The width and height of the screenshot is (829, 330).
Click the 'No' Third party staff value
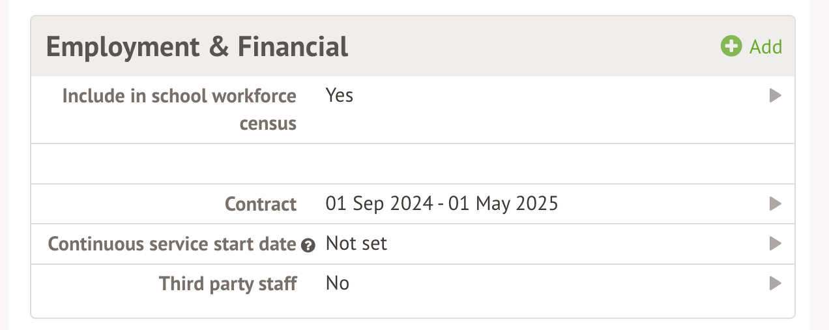[x=337, y=284]
